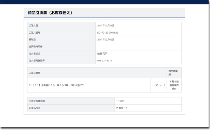Select phone number 096-327-3215
Screen dimensions: 210x130
[105, 61]
